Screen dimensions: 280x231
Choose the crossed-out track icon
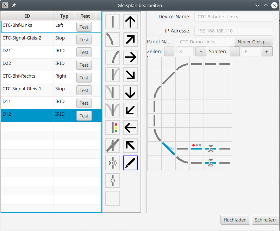113,145
